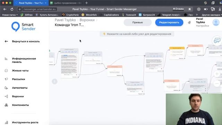222x125 pixels.
Task: Open Голоса24 bookmark
Action: [129, 15]
